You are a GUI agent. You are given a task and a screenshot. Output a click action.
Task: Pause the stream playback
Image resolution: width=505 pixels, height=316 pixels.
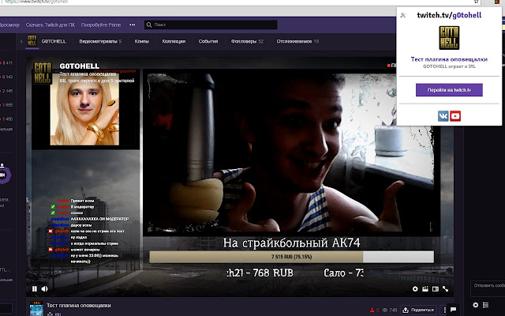pyautogui.click(x=35, y=289)
